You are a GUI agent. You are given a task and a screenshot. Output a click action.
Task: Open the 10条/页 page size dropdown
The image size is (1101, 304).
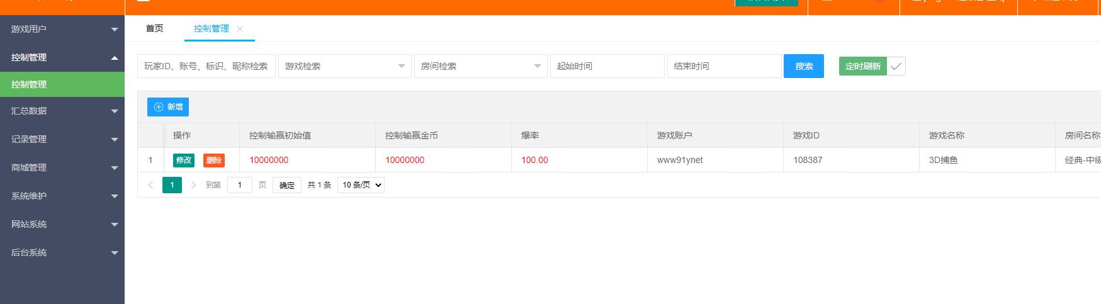coord(361,185)
